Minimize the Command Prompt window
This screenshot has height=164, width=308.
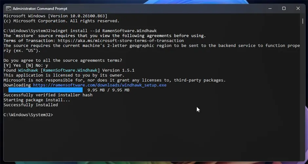[x=269, y=8]
